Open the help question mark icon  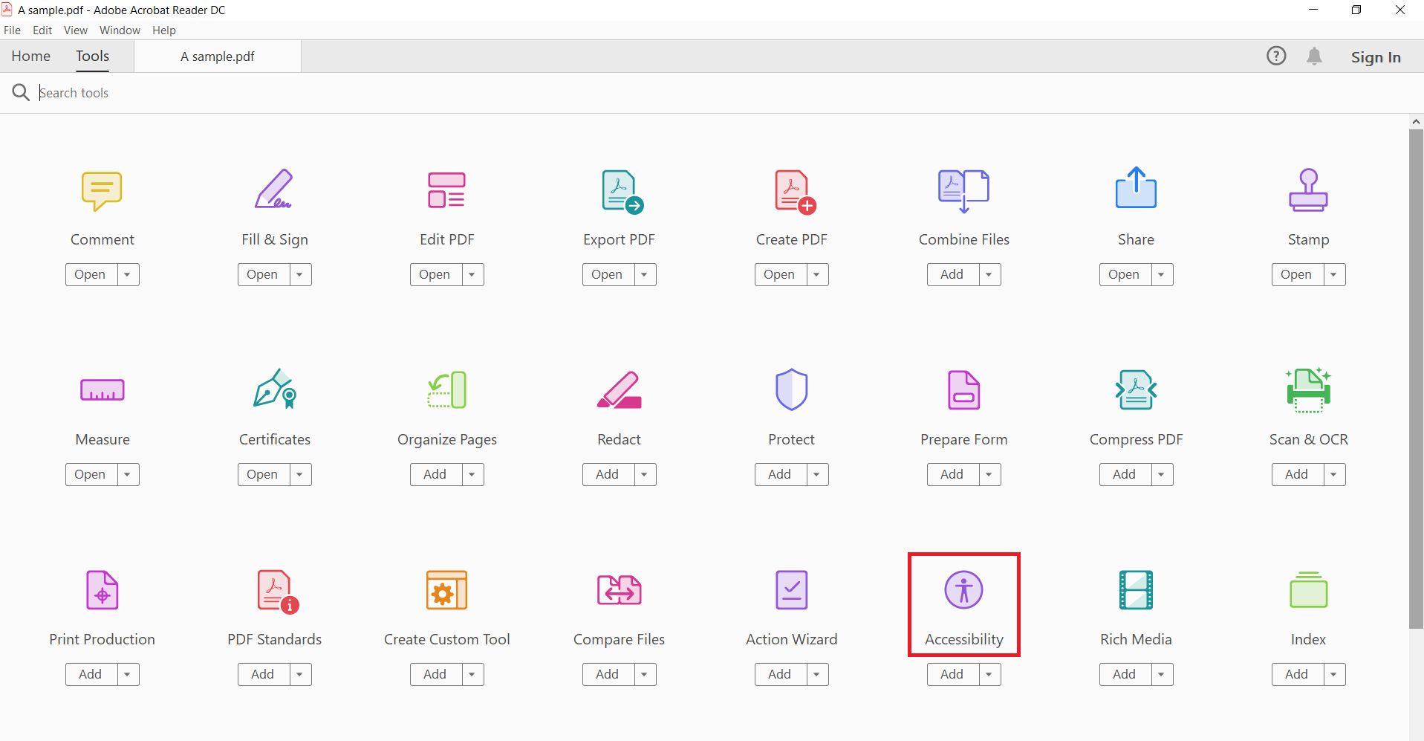pyautogui.click(x=1276, y=56)
